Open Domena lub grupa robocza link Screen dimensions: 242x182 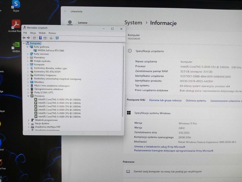(165, 100)
